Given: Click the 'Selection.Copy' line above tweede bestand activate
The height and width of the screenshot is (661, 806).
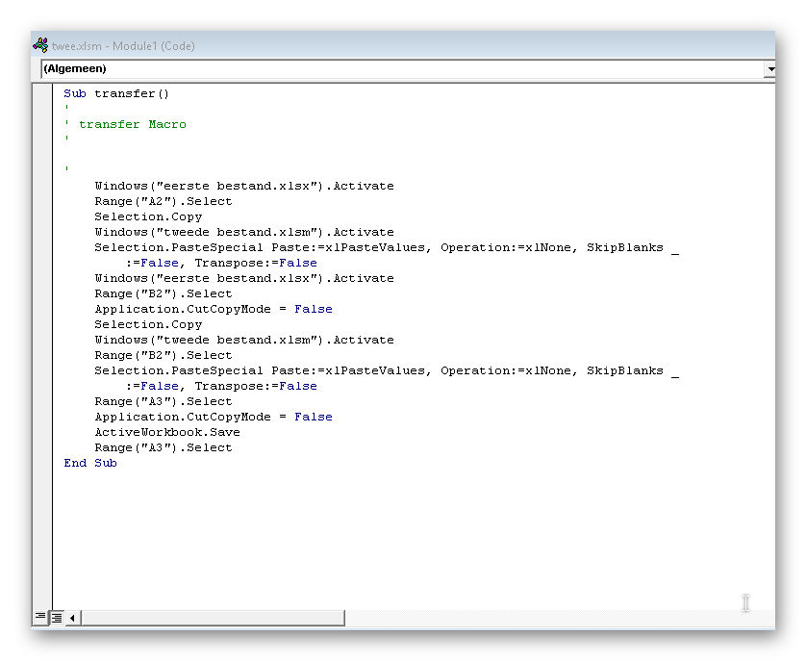Looking at the screenshot, I should (x=148, y=217).
